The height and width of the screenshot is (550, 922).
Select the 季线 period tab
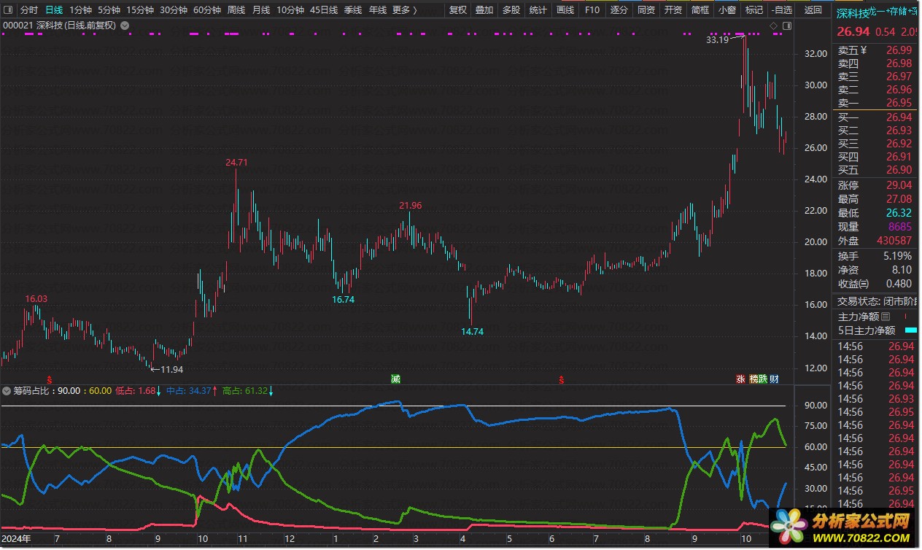[x=353, y=10]
